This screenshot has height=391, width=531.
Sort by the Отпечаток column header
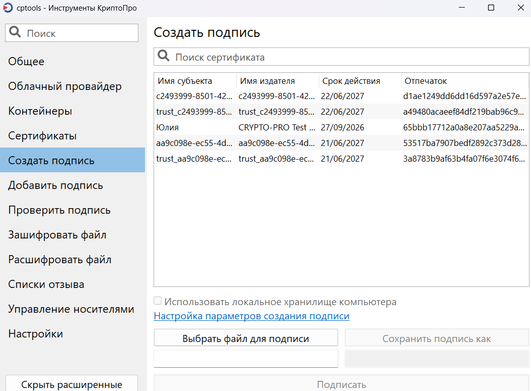(465, 81)
